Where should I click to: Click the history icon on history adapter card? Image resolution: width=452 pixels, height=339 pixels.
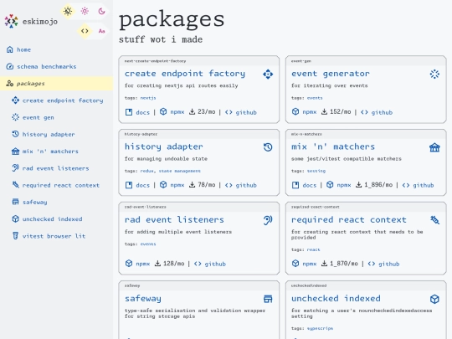coord(268,147)
